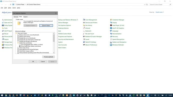Open Wacom Preferences icon
The height and width of the screenshot is (97, 173).
[84, 45]
